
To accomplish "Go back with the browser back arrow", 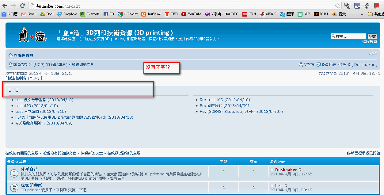I will 5,6.
